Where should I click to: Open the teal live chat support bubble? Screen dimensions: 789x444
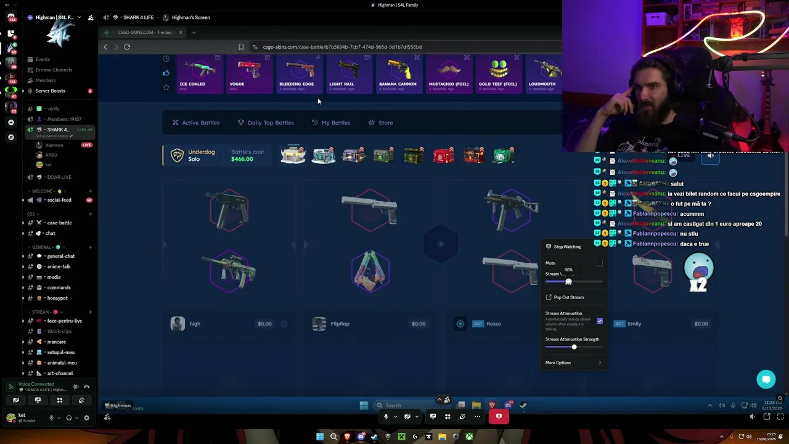[x=766, y=379]
